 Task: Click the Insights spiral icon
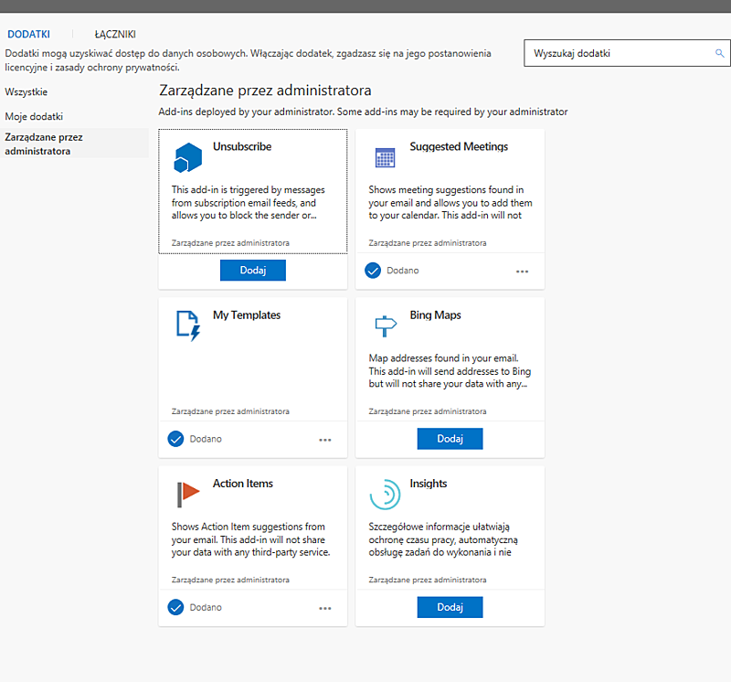(385, 493)
